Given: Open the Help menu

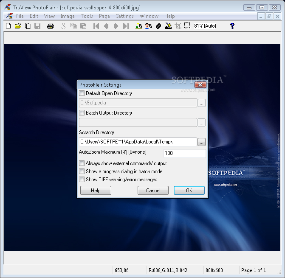Looking at the screenshot, I should tap(169, 16).
